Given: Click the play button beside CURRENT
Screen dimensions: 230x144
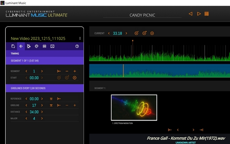Looking at the screenshot, I should (152, 33).
